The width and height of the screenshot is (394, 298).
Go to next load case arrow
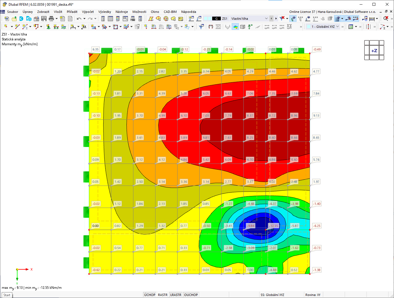point(276,19)
